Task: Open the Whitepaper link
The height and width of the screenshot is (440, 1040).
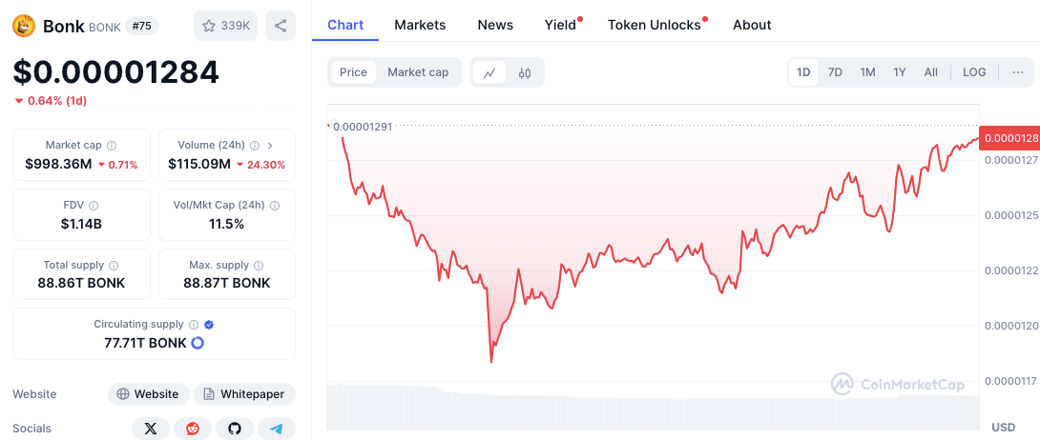Action: click(x=245, y=394)
